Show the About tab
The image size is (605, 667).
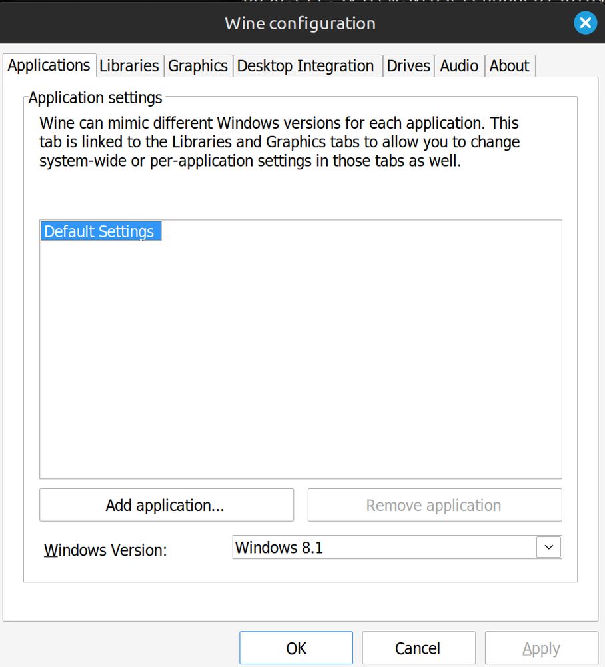510,66
